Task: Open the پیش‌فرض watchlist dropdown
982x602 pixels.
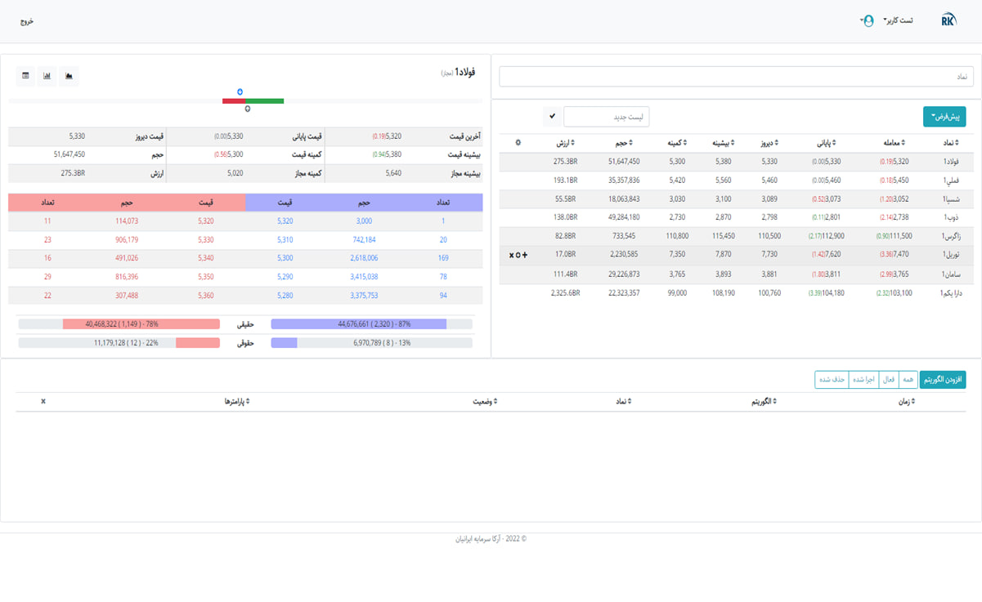Action: coord(944,117)
